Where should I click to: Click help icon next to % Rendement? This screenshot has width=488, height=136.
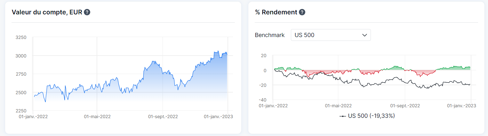[302, 12]
